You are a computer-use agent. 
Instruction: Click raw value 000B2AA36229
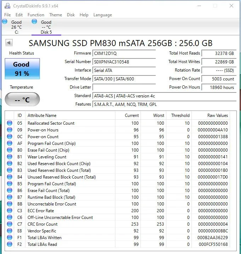tap(213, 237)
